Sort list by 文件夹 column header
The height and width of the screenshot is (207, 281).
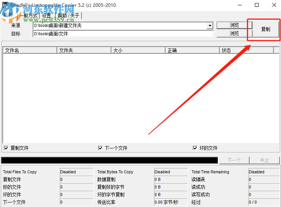coord(84,50)
